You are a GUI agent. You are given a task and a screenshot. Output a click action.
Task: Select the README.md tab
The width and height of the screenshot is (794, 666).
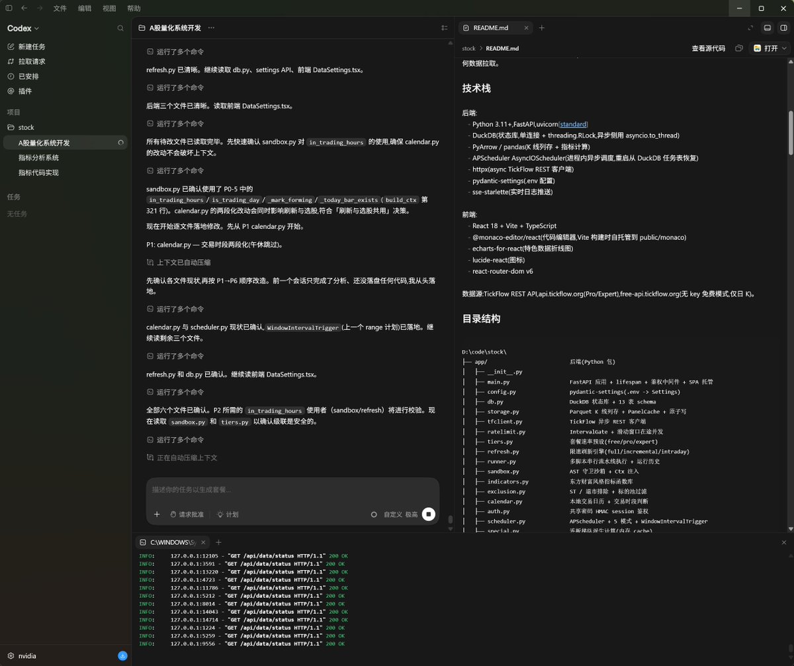(495, 28)
